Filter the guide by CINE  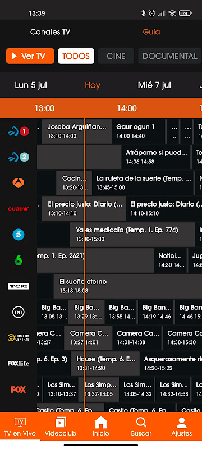116,56
